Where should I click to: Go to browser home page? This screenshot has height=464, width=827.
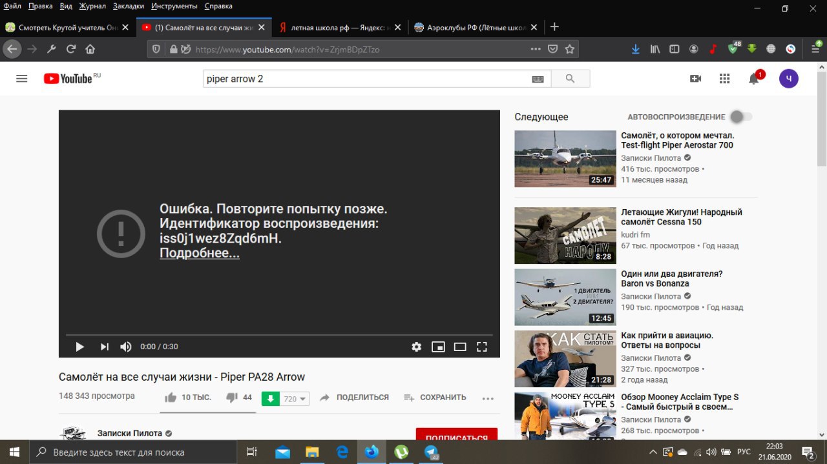click(x=90, y=49)
